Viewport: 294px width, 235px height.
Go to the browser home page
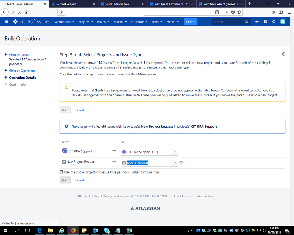click(x=27, y=12)
